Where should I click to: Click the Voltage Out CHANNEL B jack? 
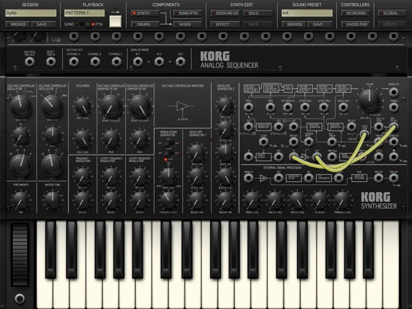(x=95, y=62)
